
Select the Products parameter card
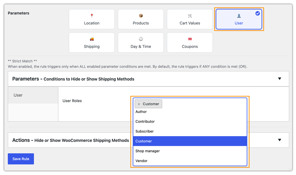pyautogui.click(x=141, y=19)
